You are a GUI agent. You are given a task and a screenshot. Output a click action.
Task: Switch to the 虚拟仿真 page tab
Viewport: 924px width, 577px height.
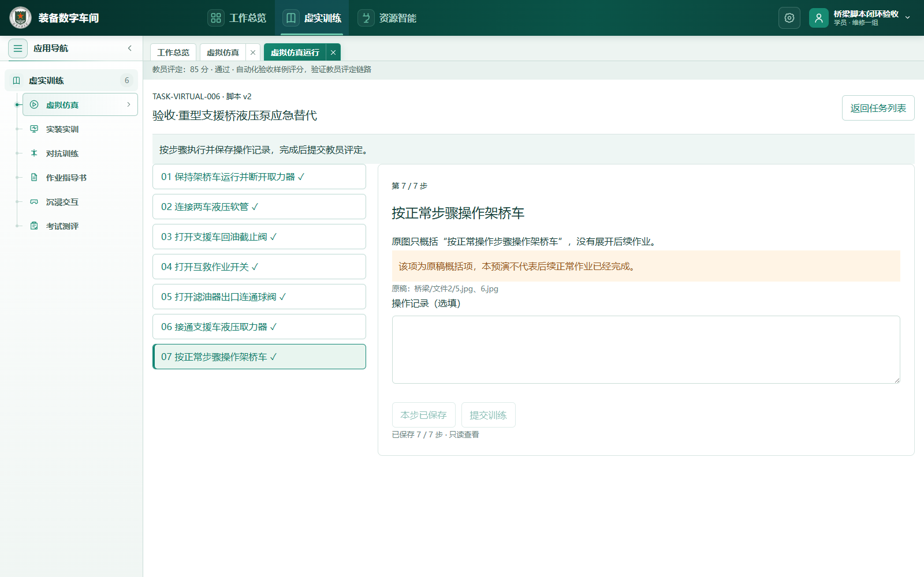pyautogui.click(x=223, y=52)
